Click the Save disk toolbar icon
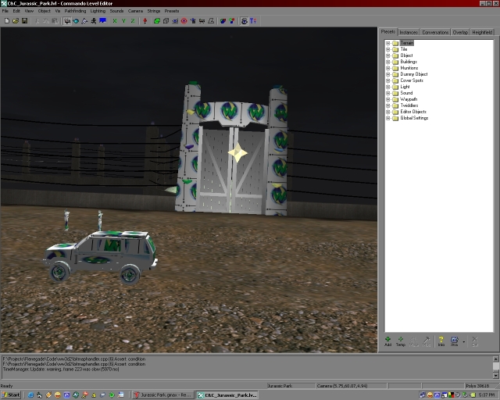 [24, 21]
